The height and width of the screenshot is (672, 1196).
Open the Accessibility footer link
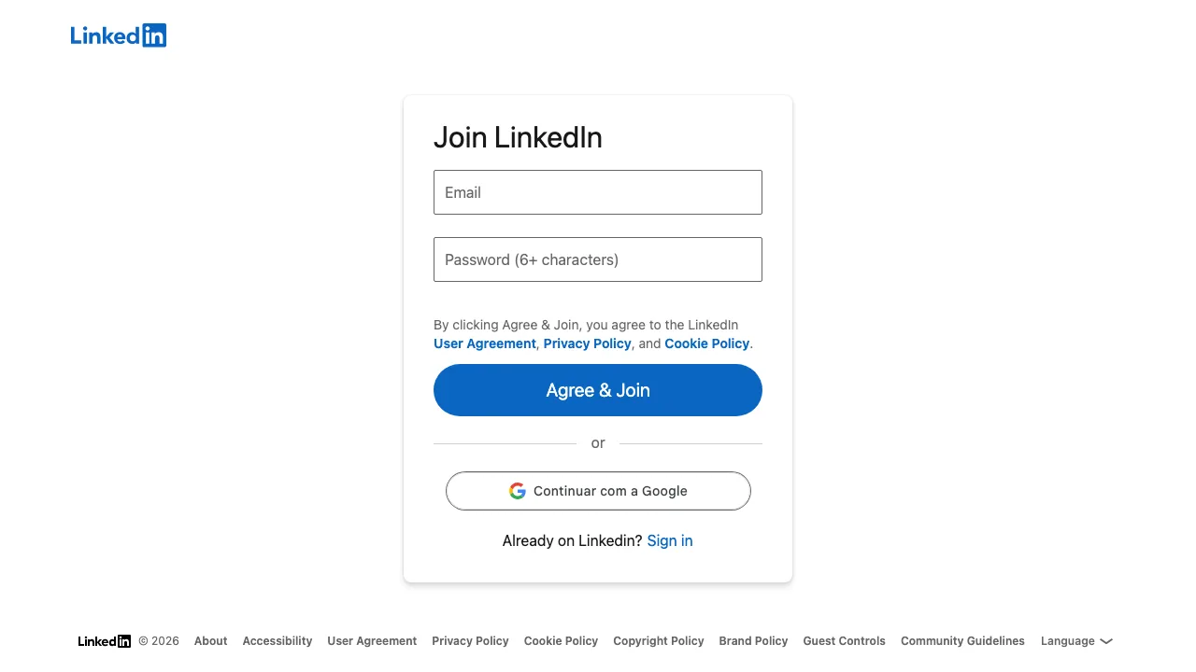278,641
